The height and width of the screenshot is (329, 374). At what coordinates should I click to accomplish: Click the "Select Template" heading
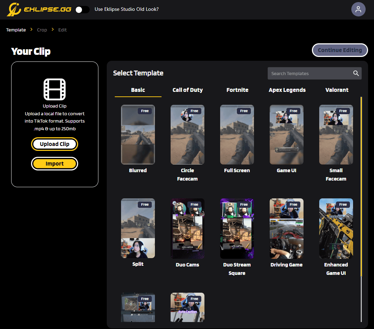click(138, 73)
